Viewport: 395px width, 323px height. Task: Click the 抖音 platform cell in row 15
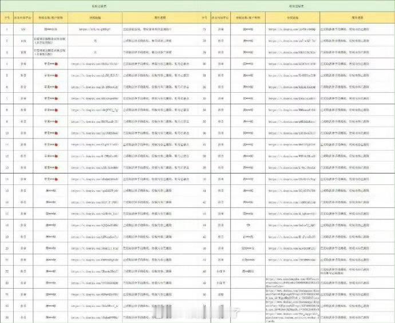click(23, 191)
